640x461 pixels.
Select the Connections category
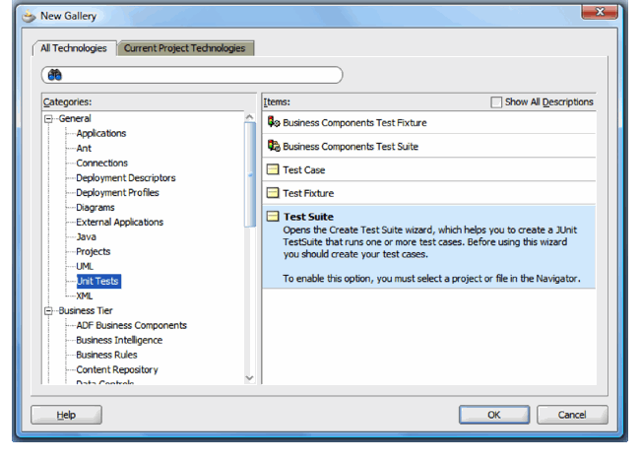(102, 163)
